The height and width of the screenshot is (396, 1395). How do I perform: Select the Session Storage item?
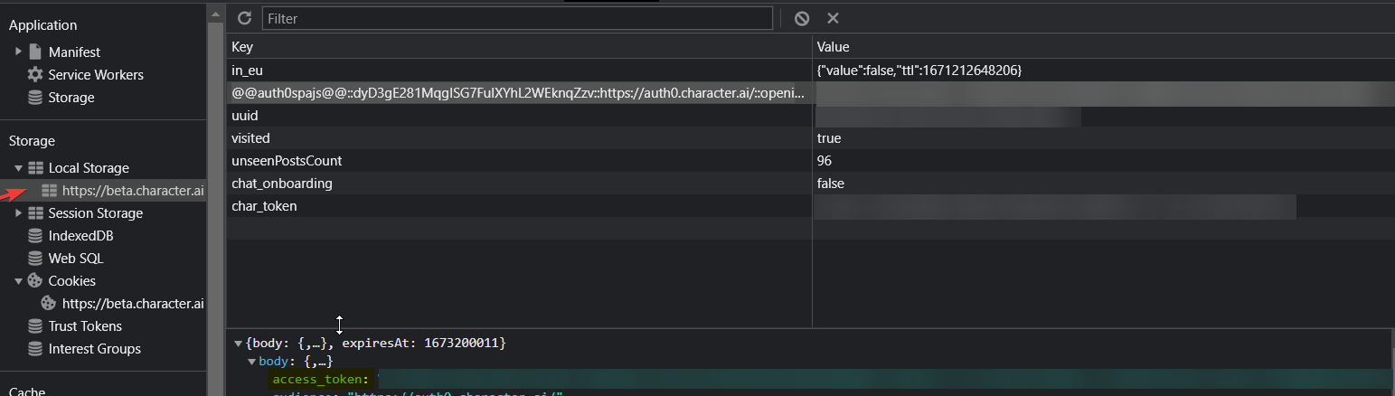(x=96, y=213)
